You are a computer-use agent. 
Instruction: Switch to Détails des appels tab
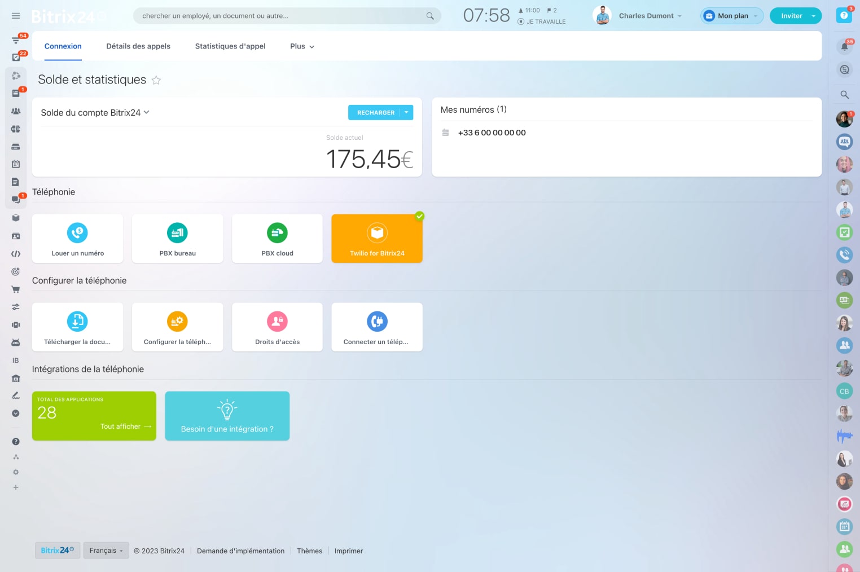tap(138, 46)
